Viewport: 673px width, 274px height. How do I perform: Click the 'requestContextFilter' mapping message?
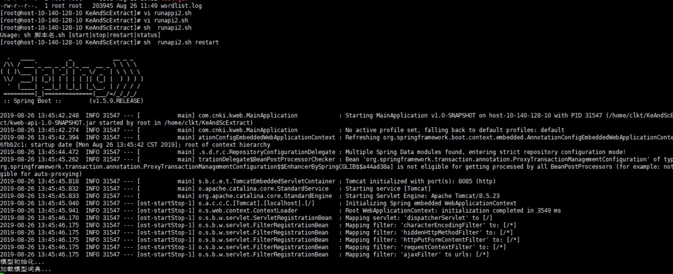point(425,247)
